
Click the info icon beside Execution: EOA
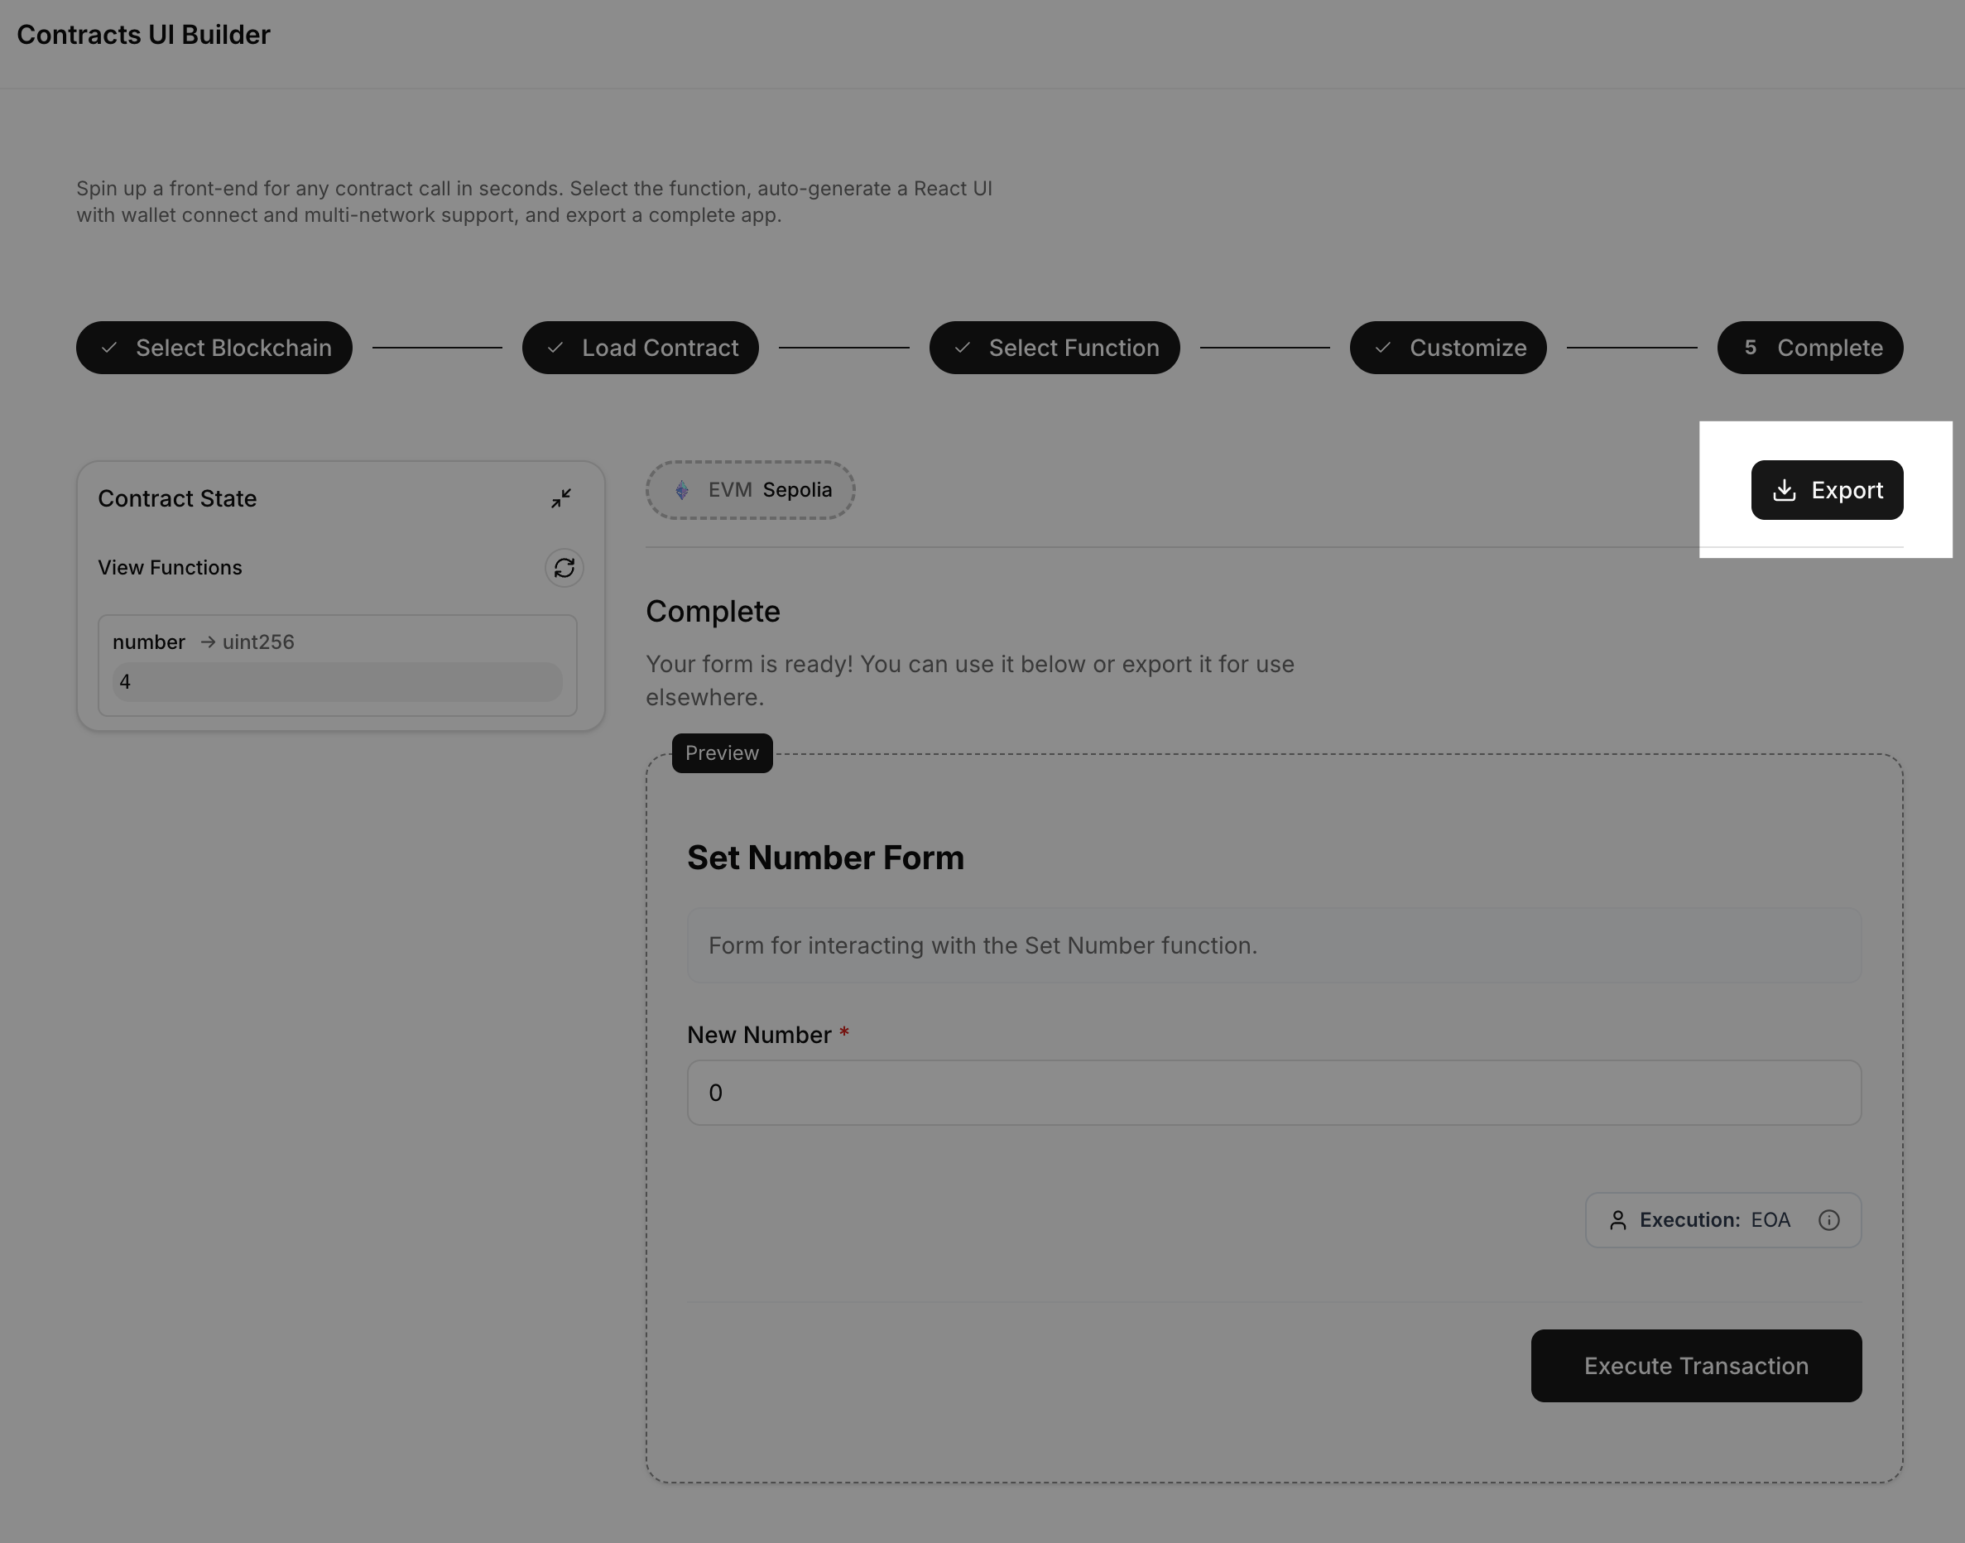tap(1829, 1219)
